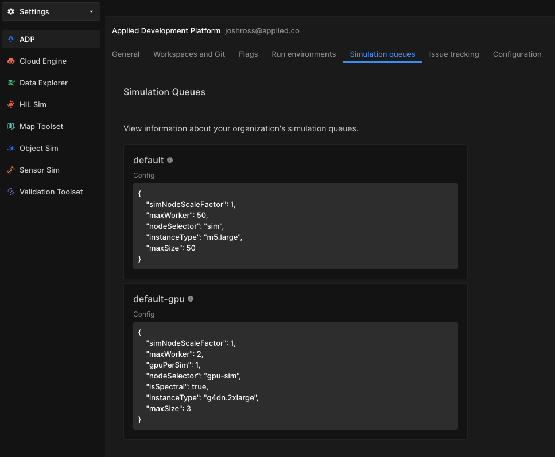Open the Workspaces and Git tab

coord(189,54)
